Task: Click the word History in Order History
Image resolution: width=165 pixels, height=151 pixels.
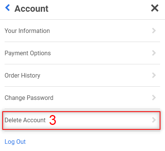Action: tap(31, 75)
